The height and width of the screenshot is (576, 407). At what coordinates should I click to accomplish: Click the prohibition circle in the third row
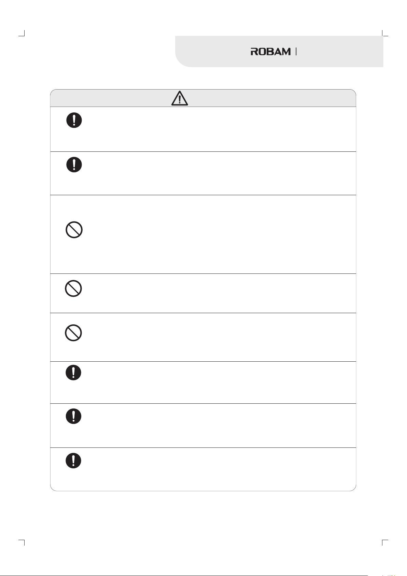coord(74,230)
